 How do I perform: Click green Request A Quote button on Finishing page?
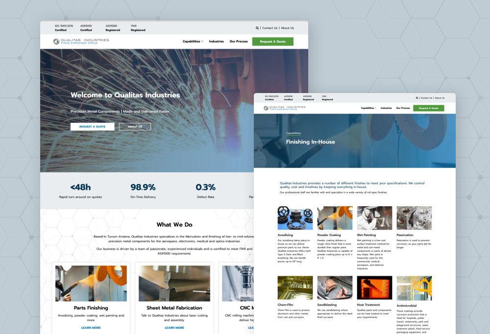tap(428, 108)
